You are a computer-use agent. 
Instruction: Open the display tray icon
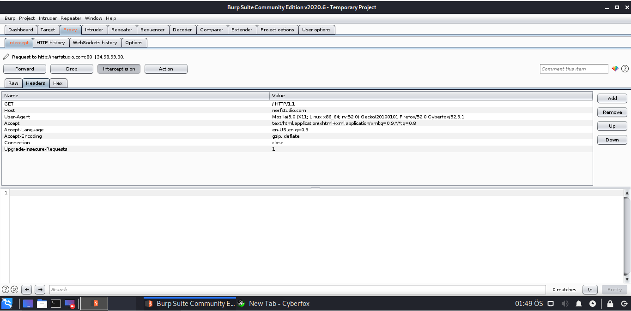[551, 304]
